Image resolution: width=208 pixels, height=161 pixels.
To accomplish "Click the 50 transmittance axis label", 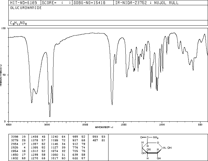I will [4, 75].
